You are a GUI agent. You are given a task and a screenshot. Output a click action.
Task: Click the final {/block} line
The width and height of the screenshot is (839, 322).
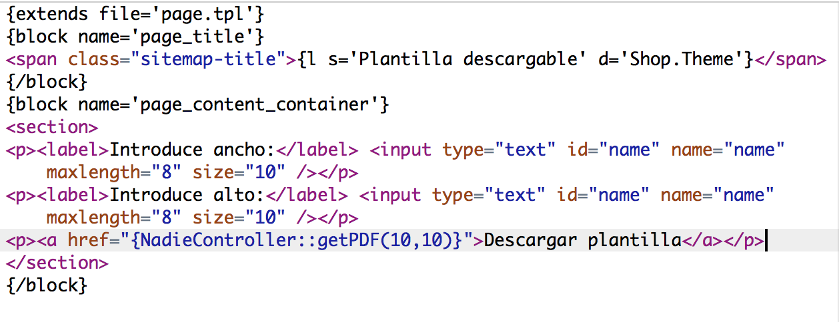[x=47, y=285]
